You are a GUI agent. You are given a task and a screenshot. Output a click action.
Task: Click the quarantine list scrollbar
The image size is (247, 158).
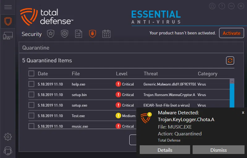pyautogui.click(x=232, y=93)
